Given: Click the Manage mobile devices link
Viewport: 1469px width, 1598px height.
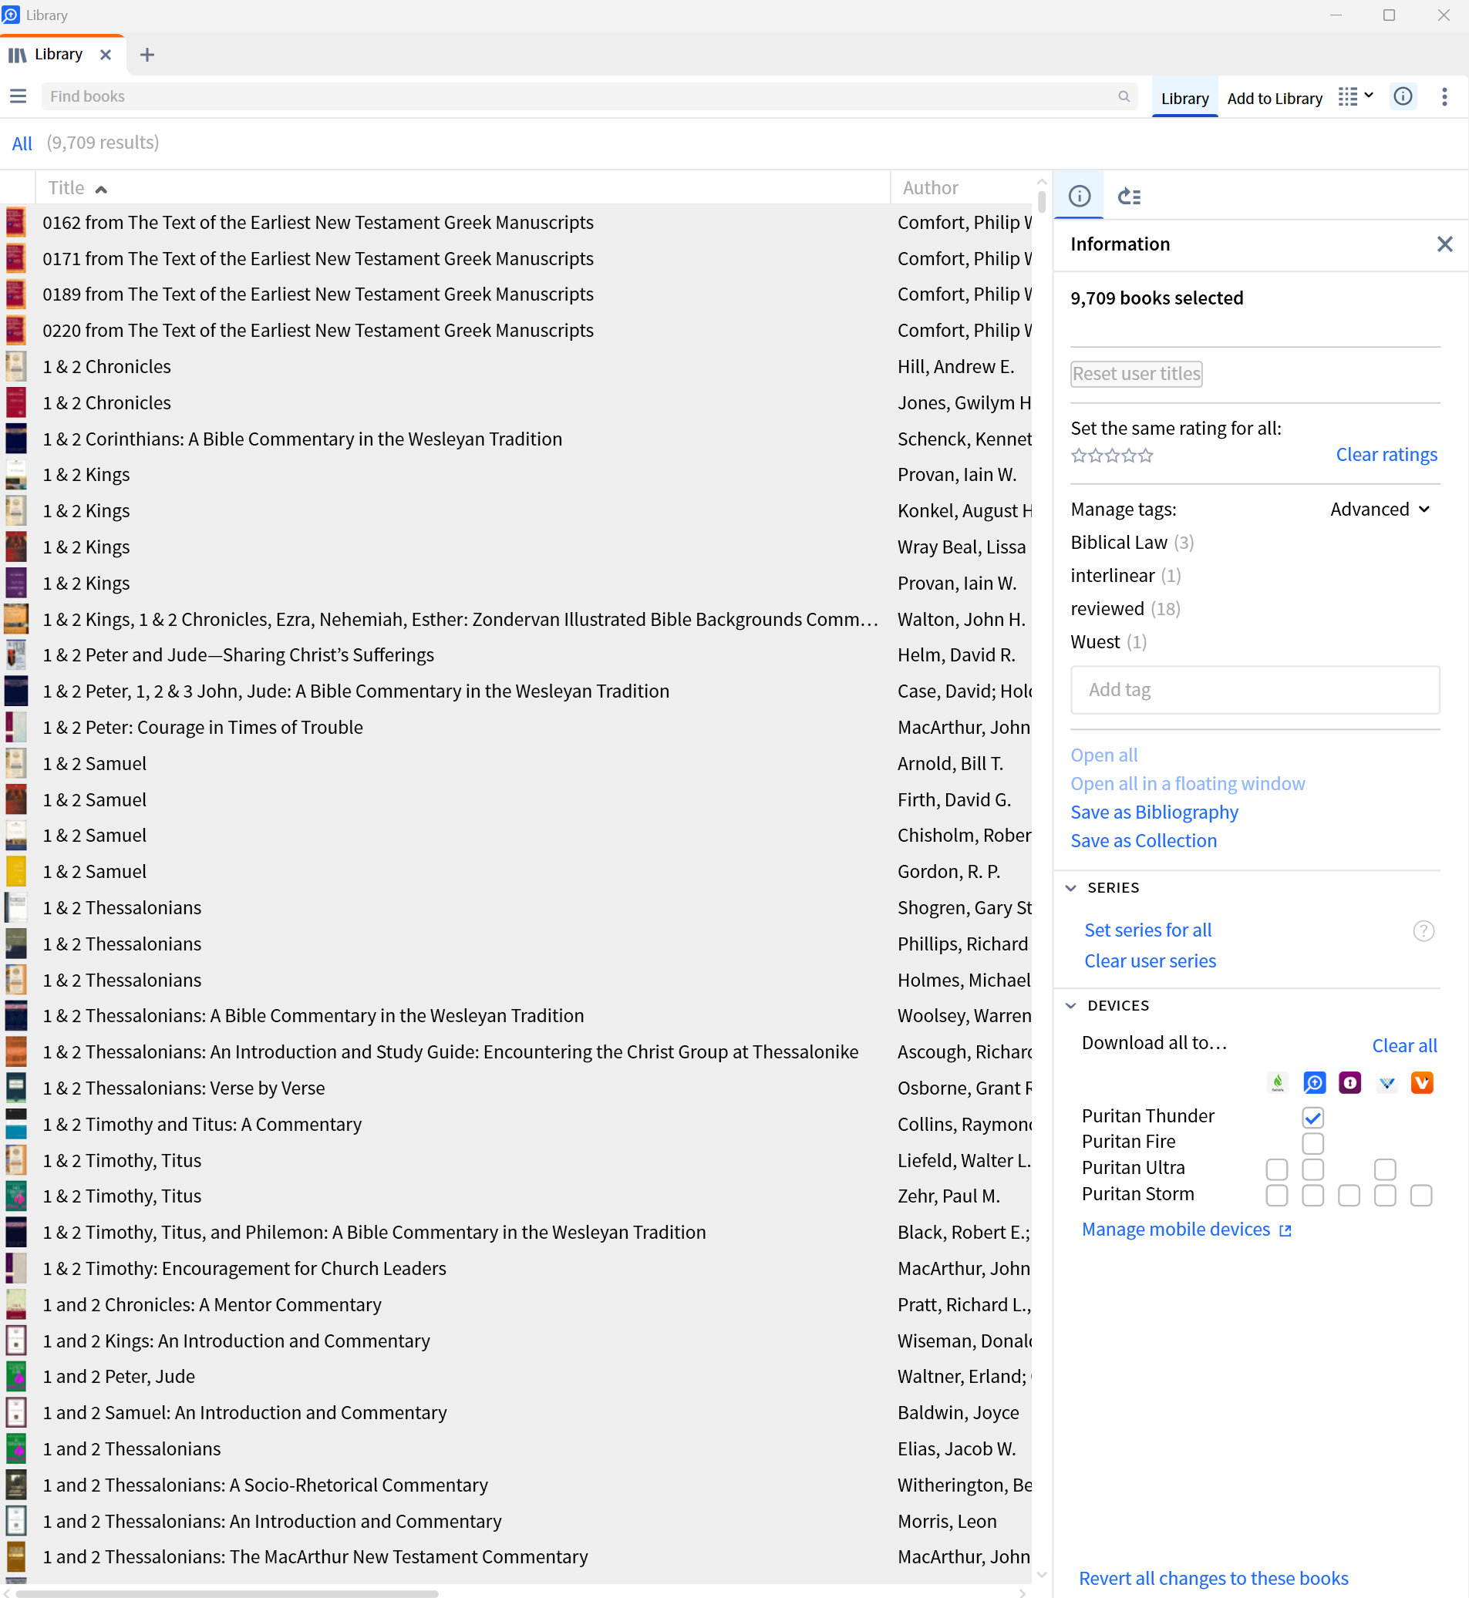Looking at the screenshot, I should tap(1176, 1229).
